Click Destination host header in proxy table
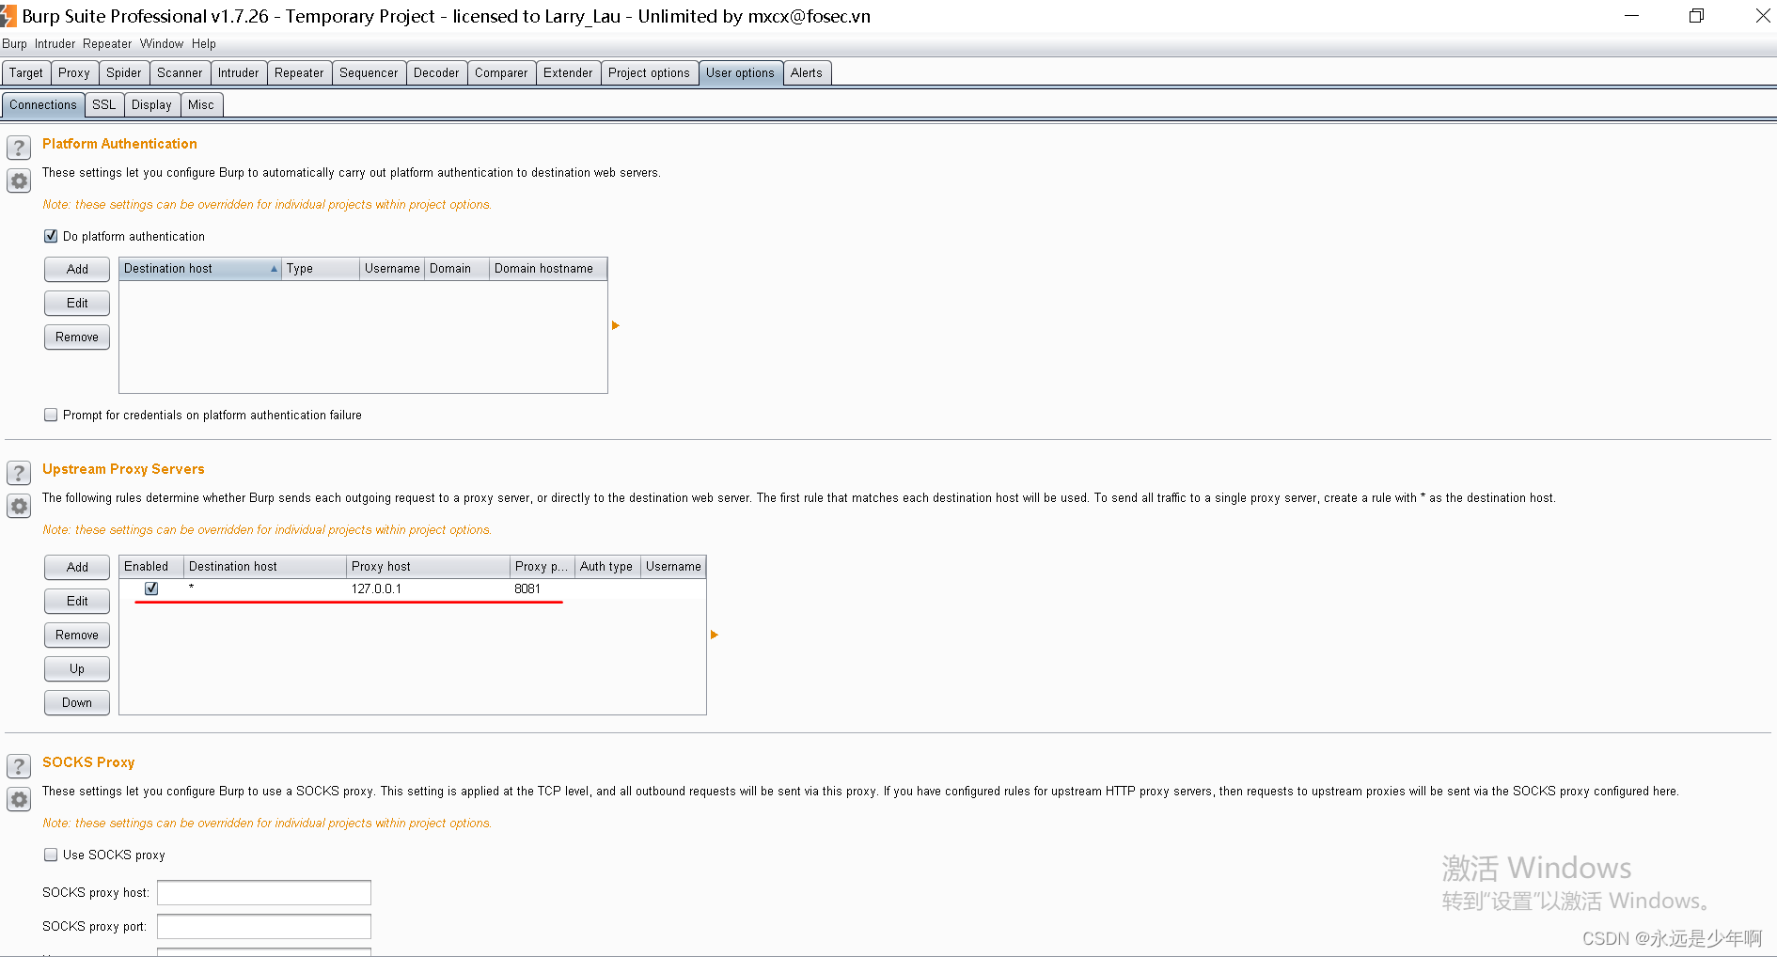1777x957 pixels. [x=265, y=567]
